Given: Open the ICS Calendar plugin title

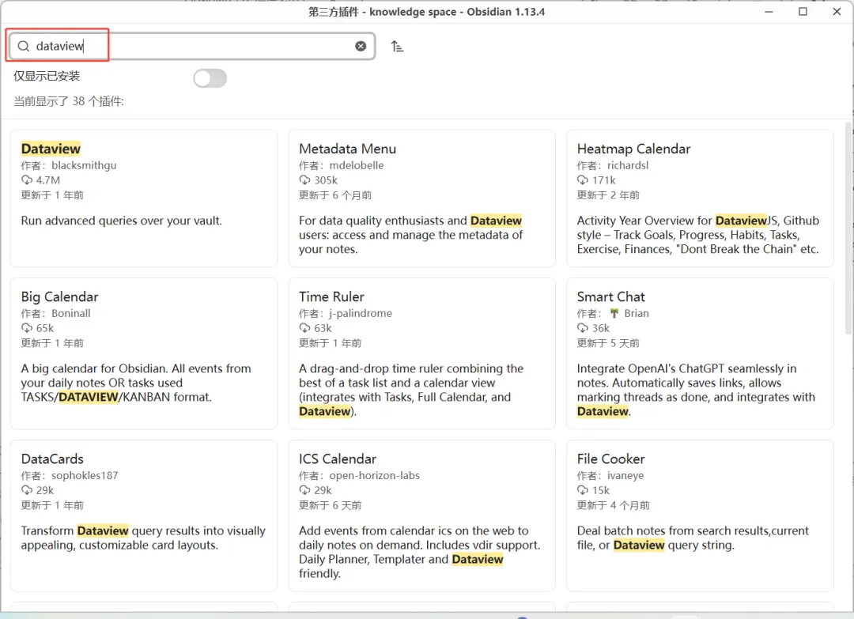Looking at the screenshot, I should [x=337, y=459].
